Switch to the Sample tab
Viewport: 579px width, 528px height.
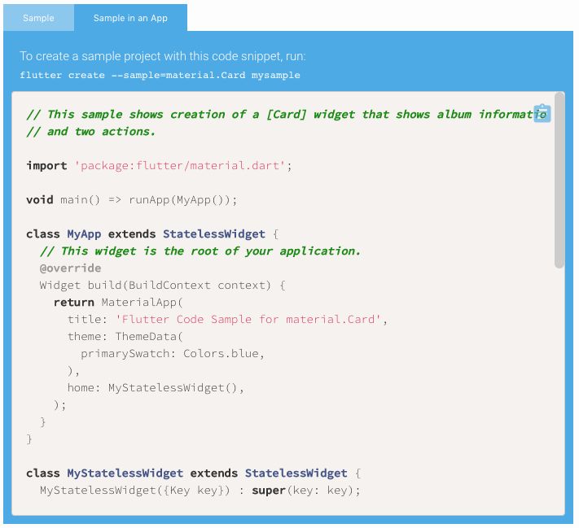[x=38, y=18]
